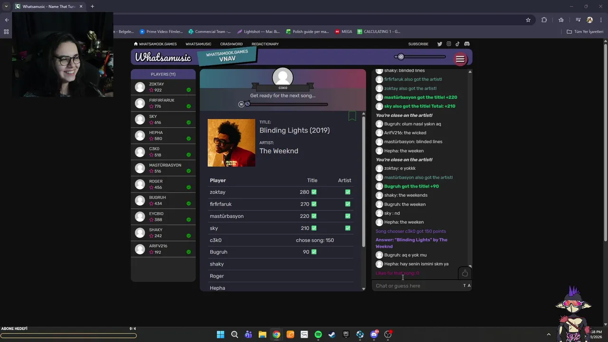608x342 pixels.
Task: Click the chat or guess input field
Action: (x=417, y=285)
